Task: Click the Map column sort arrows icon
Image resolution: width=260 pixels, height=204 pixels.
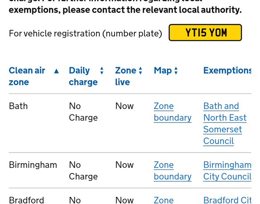Action: pos(176,71)
